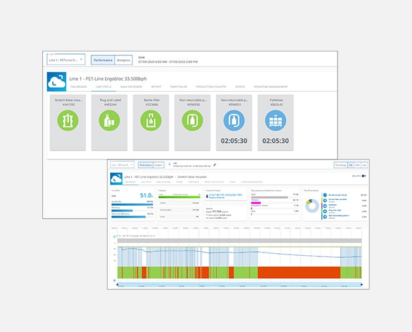
Task: Switch to the Line Status tab
Action: [x=104, y=86]
